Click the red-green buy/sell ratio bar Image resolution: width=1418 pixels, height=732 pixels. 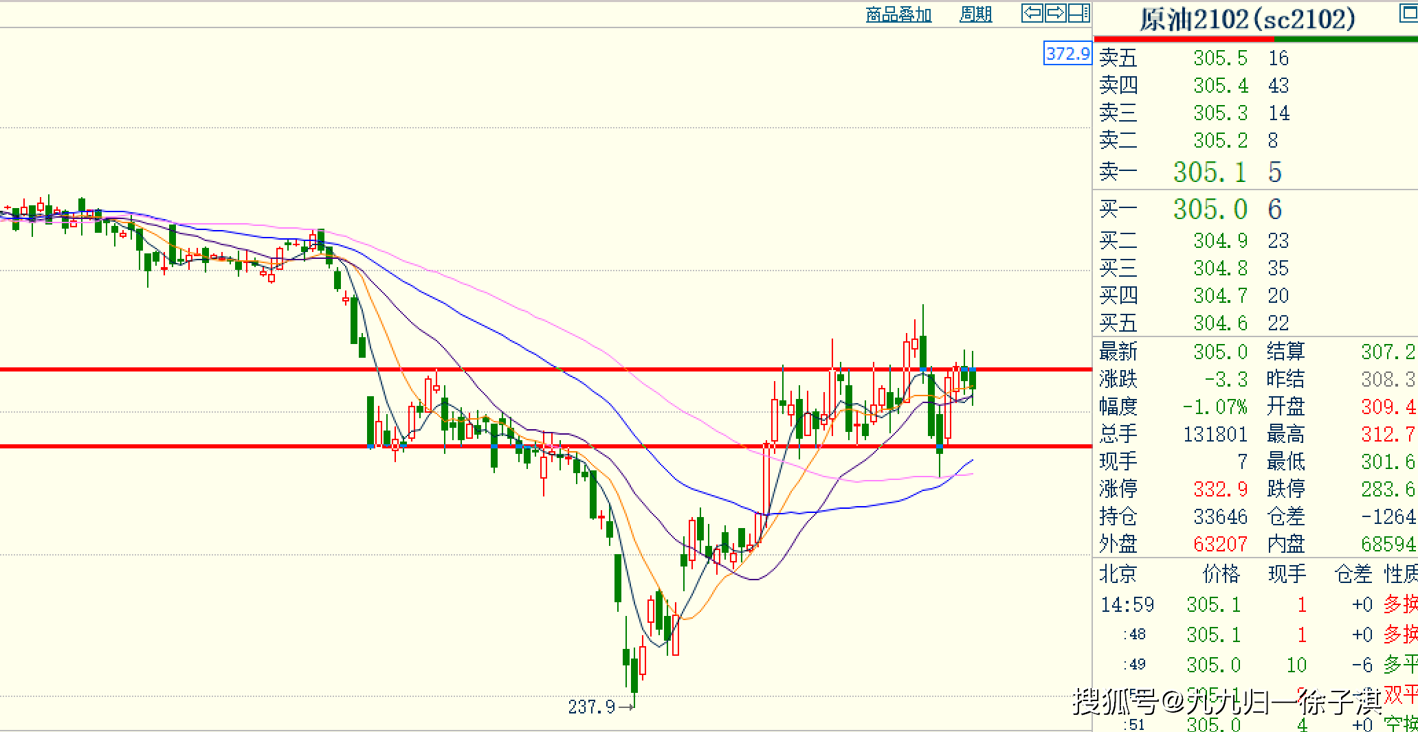(1255, 39)
